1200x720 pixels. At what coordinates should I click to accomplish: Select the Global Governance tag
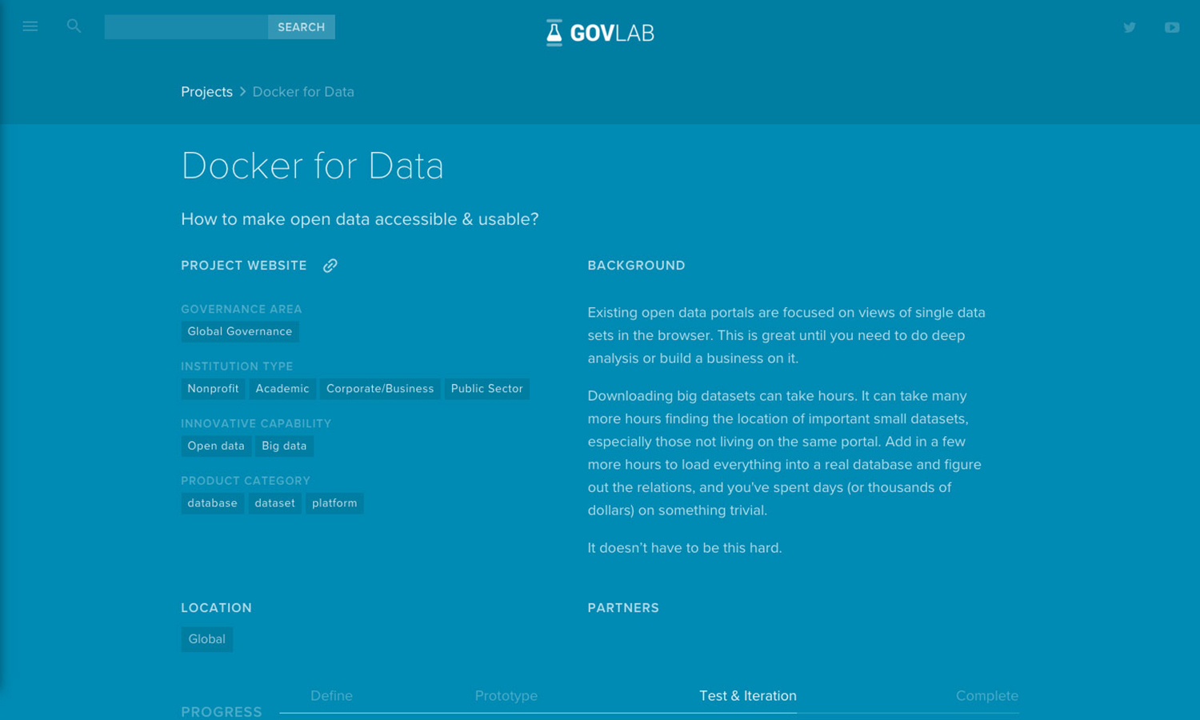240,331
